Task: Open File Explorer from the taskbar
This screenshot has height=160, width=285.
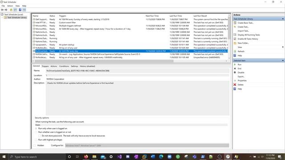Action: pyautogui.click(x=94, y=157)
